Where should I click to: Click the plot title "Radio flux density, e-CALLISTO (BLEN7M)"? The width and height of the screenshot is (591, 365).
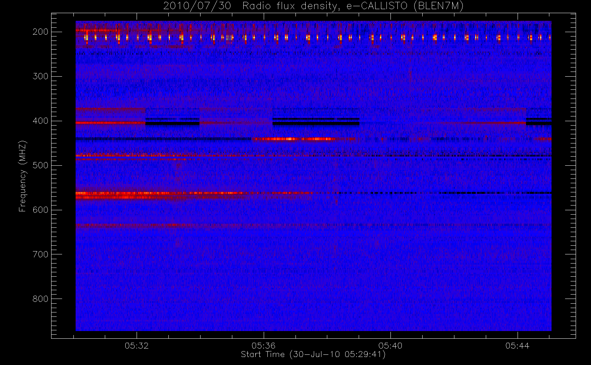[x=353, y=6]
